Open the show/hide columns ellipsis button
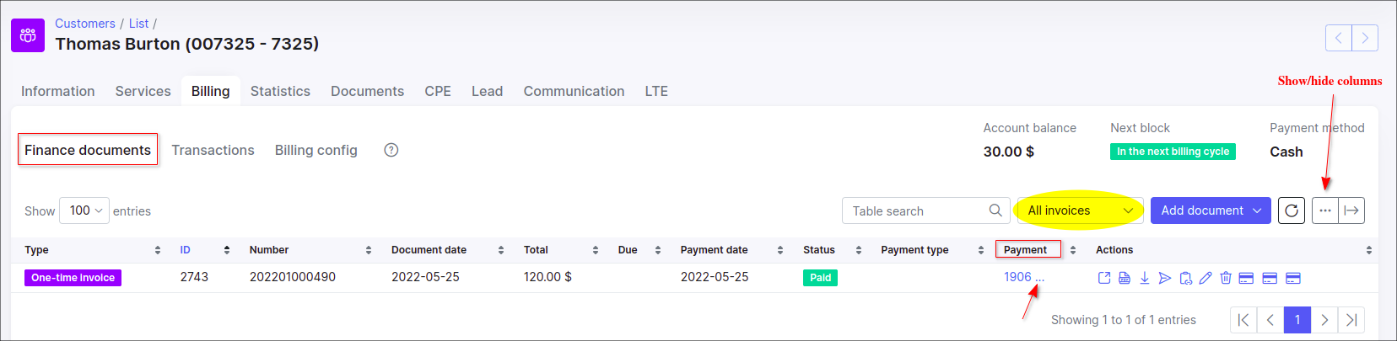The image size is (1397, 341). coord(1325,210)
